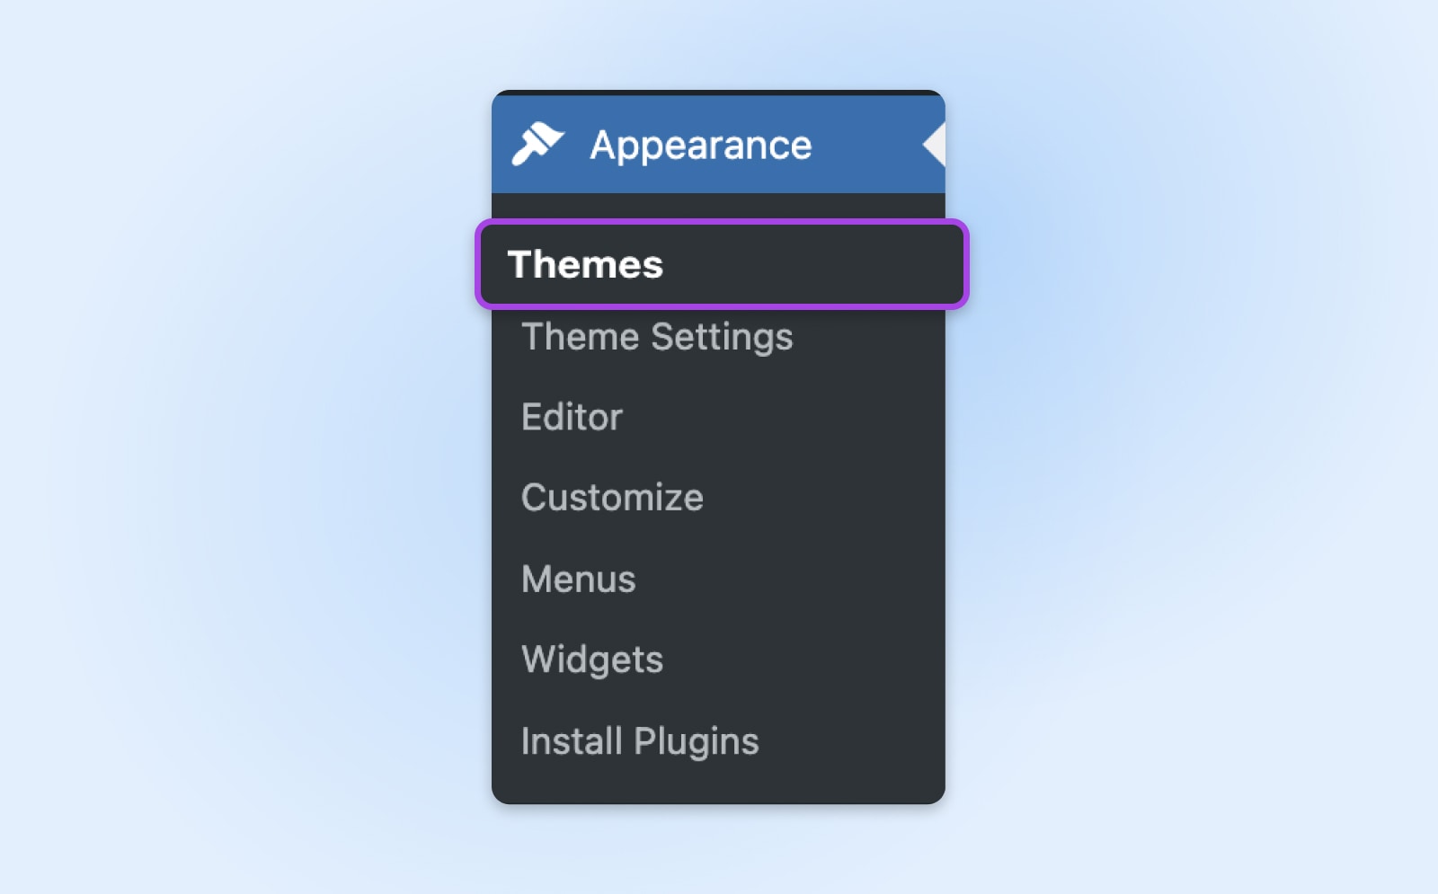Click the Appearance paintbrush icon
Image resolution: width=1438 pixels, height=894 pixels.
[x=537, y=145]
